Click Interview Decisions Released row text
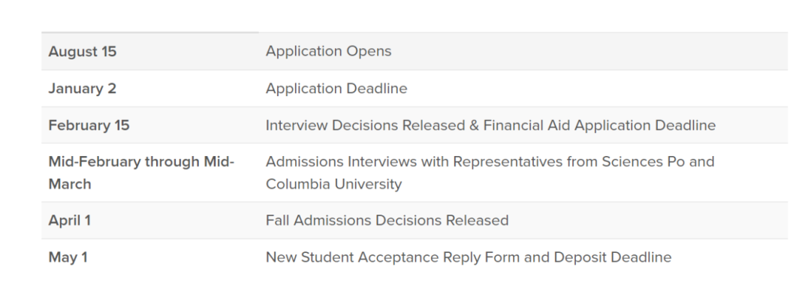 [365, 125]
